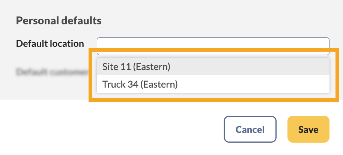Cancel the personal defaults changes
Screen dimensions: 343x155
coord(250,130)
